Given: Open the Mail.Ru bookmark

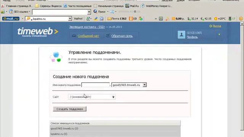Looking at the screenshot, I should click(132, 6).
